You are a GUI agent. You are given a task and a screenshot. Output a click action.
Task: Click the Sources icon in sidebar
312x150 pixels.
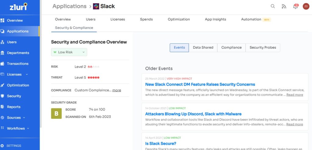(x=2, y=118)
